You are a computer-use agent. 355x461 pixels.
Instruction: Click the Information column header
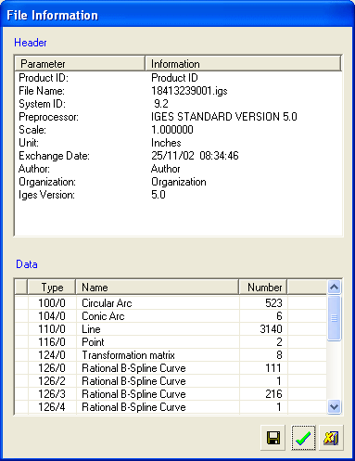[243, 64]
